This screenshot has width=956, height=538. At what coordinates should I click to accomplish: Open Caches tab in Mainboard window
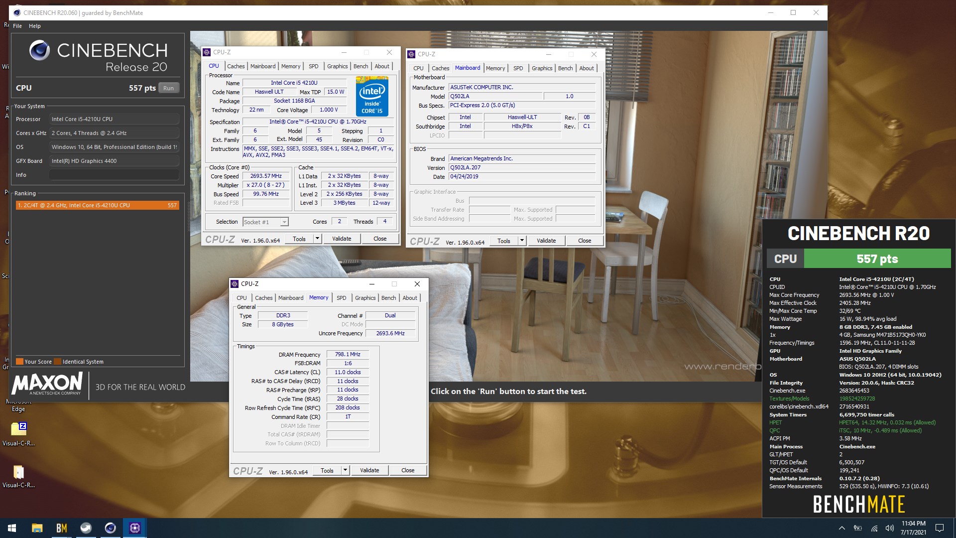(x=441, y=68)
